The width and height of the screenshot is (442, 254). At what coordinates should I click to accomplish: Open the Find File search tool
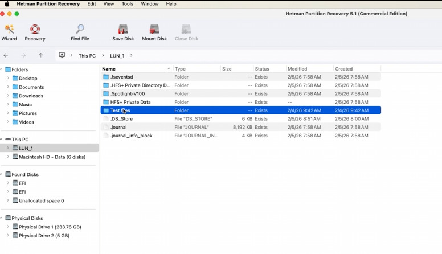(x=80, y=32)
